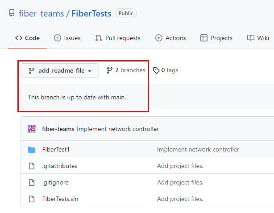Click the repository icon beside fiber-teams
The width and height of the screenshot is (274, 213).
tap(12, 13)
